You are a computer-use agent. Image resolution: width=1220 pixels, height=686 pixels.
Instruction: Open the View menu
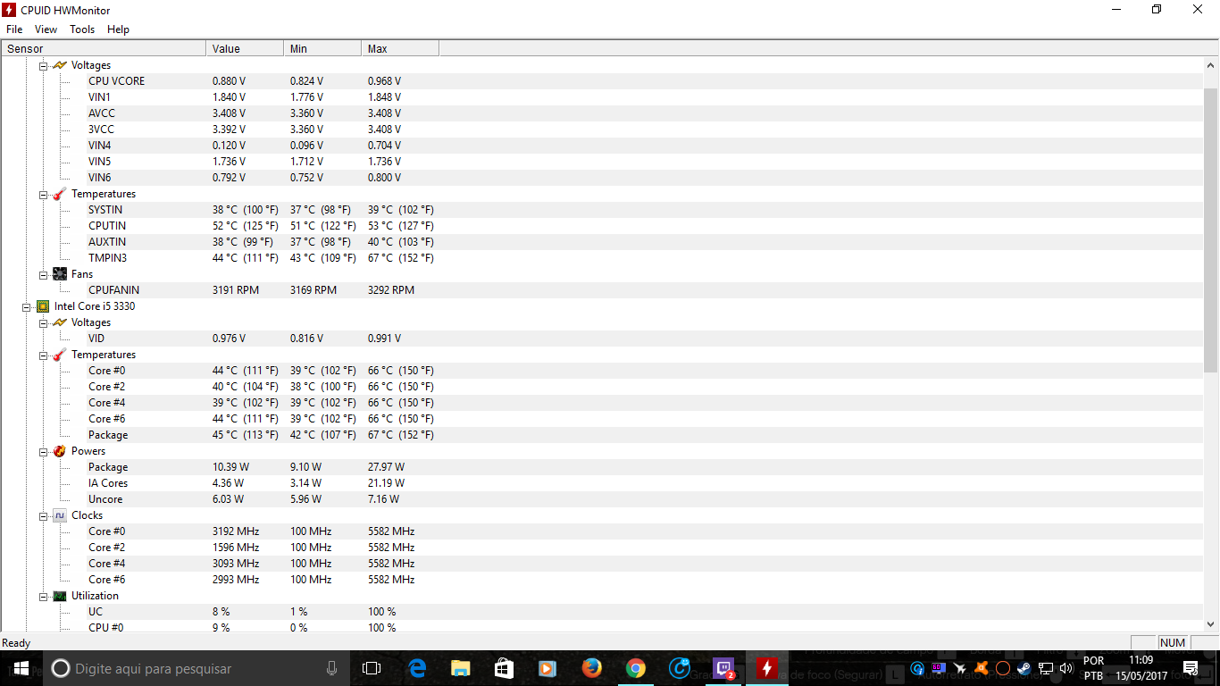46,29
